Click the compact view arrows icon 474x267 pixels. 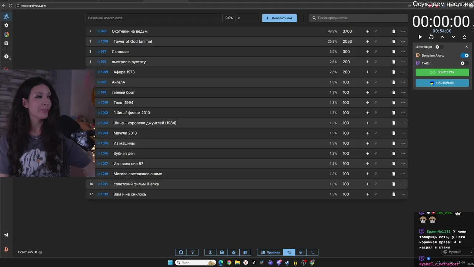coord(301,252)
